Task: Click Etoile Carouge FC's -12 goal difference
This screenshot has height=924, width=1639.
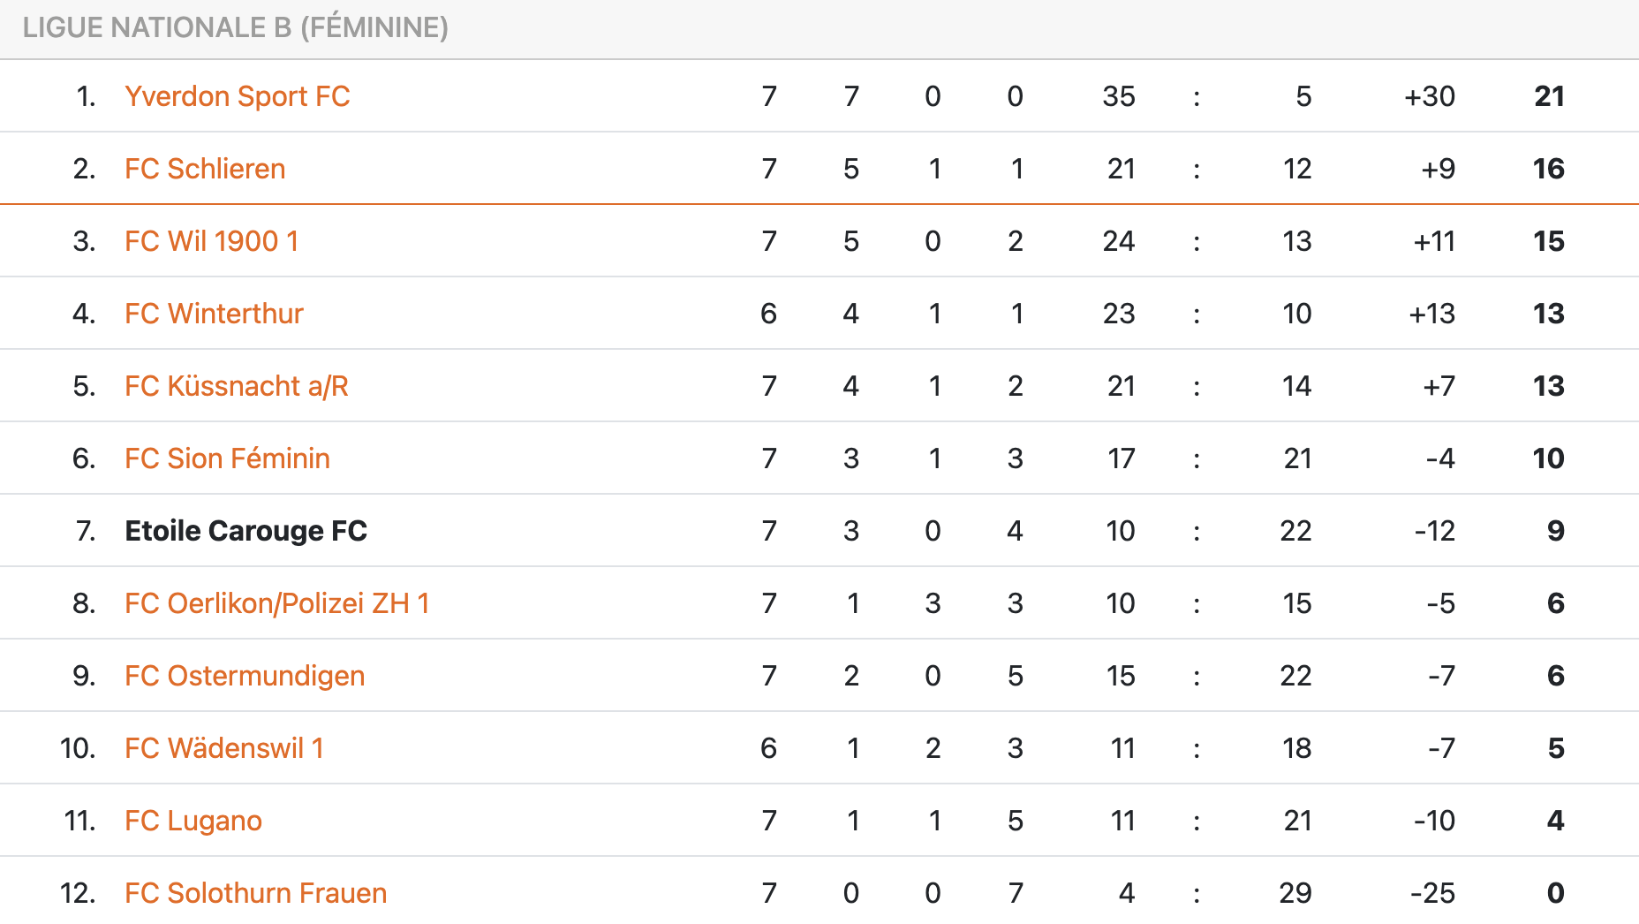Action: [x=1434, y=531]
